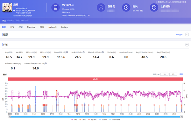The width and height of the screenshot is (191, 121).
Task: Switch to the Memory tab
Action: click(x=31, y=27)
